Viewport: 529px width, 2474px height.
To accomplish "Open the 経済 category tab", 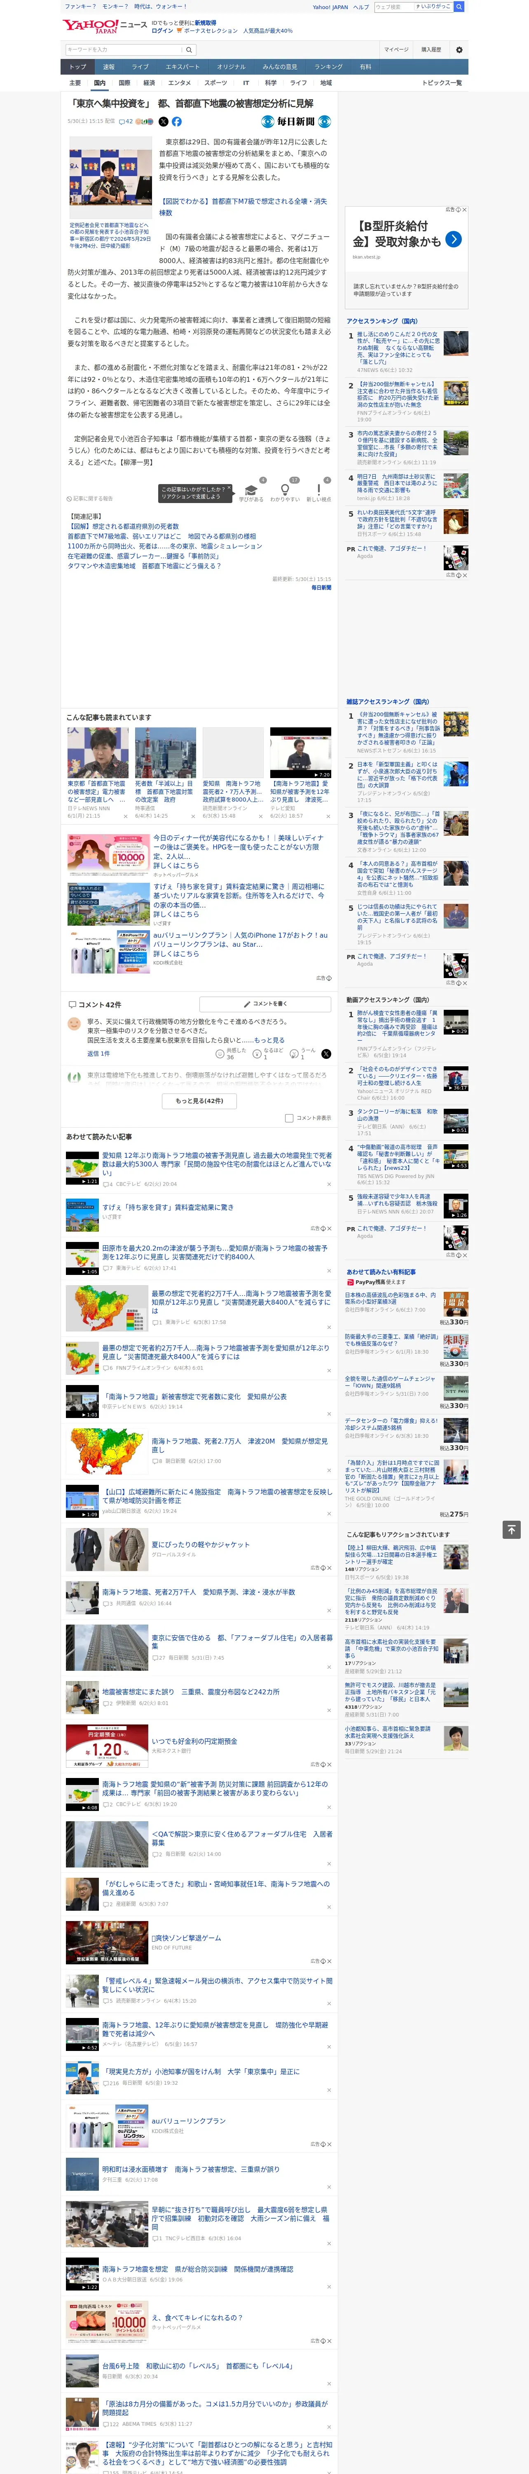I will (x=149, y=84).
